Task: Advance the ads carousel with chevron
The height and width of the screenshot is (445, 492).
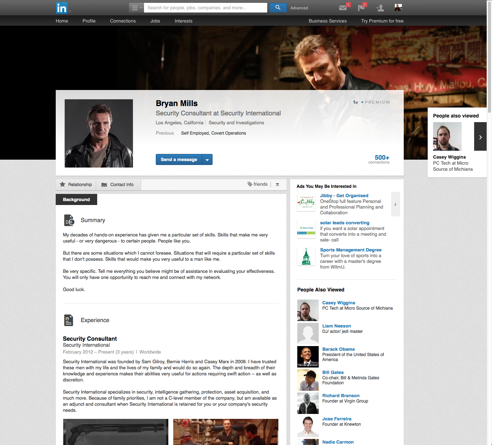Action: click(395, 204)
